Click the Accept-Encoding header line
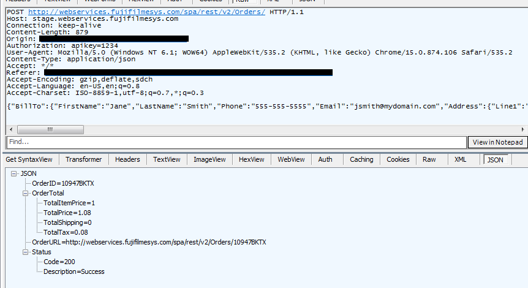 80,80
